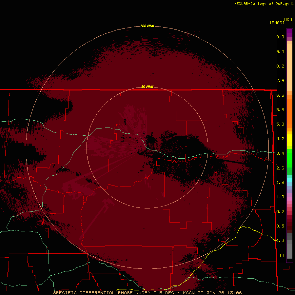
Task: Click the -1.3 value on the color scale
Action: click(279, 241)
